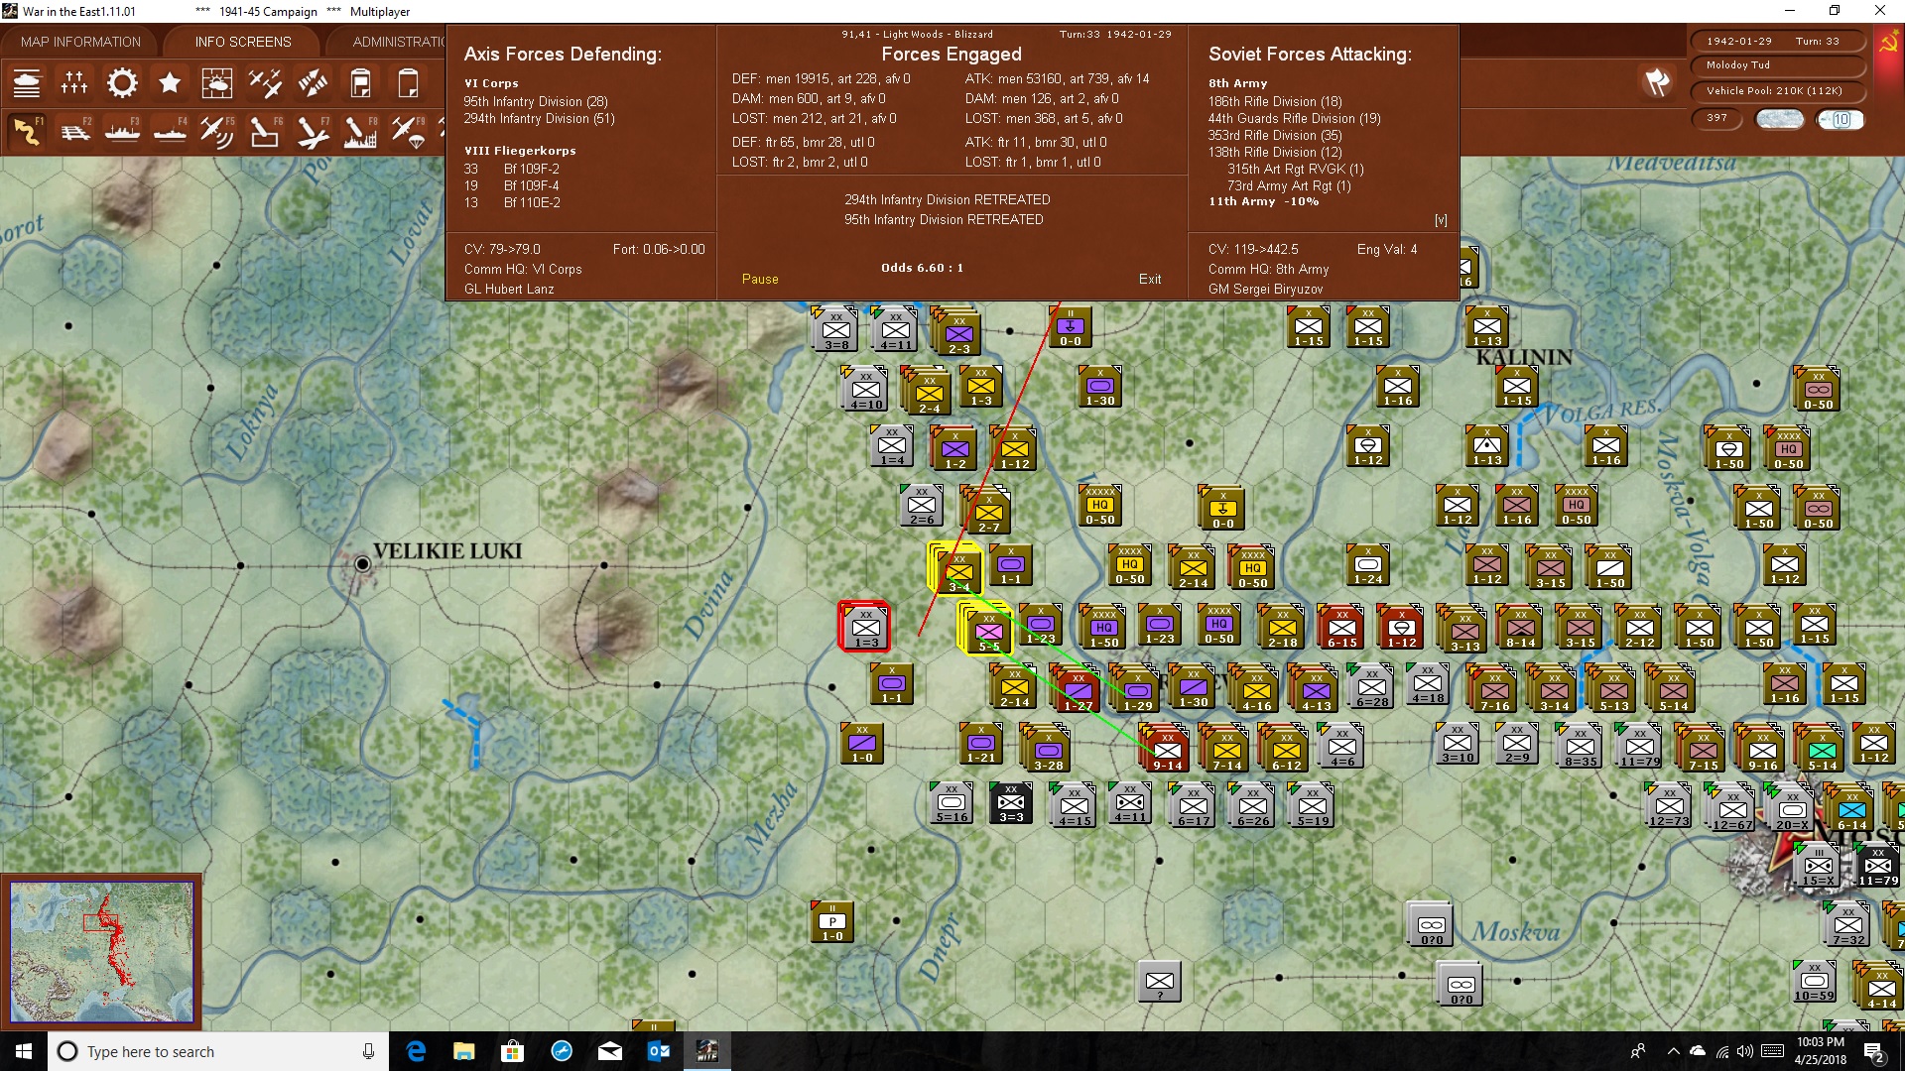1905x1071 pixels.
Task: Click 95th Infantry Division RETREATED result
Action: (x=944, y=220)
